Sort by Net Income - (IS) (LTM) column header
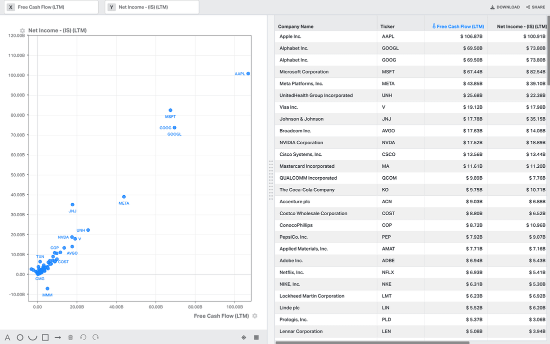Image resolution: width=550 pixels, height=344 pixels. [521, 26]
